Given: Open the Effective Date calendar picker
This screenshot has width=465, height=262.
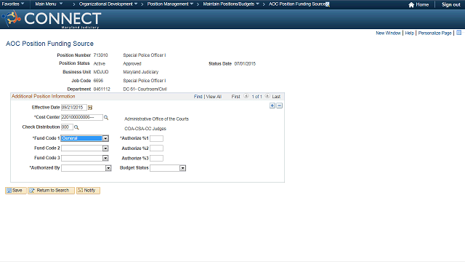Looking at the screenshot, I should tap(90, 108).
